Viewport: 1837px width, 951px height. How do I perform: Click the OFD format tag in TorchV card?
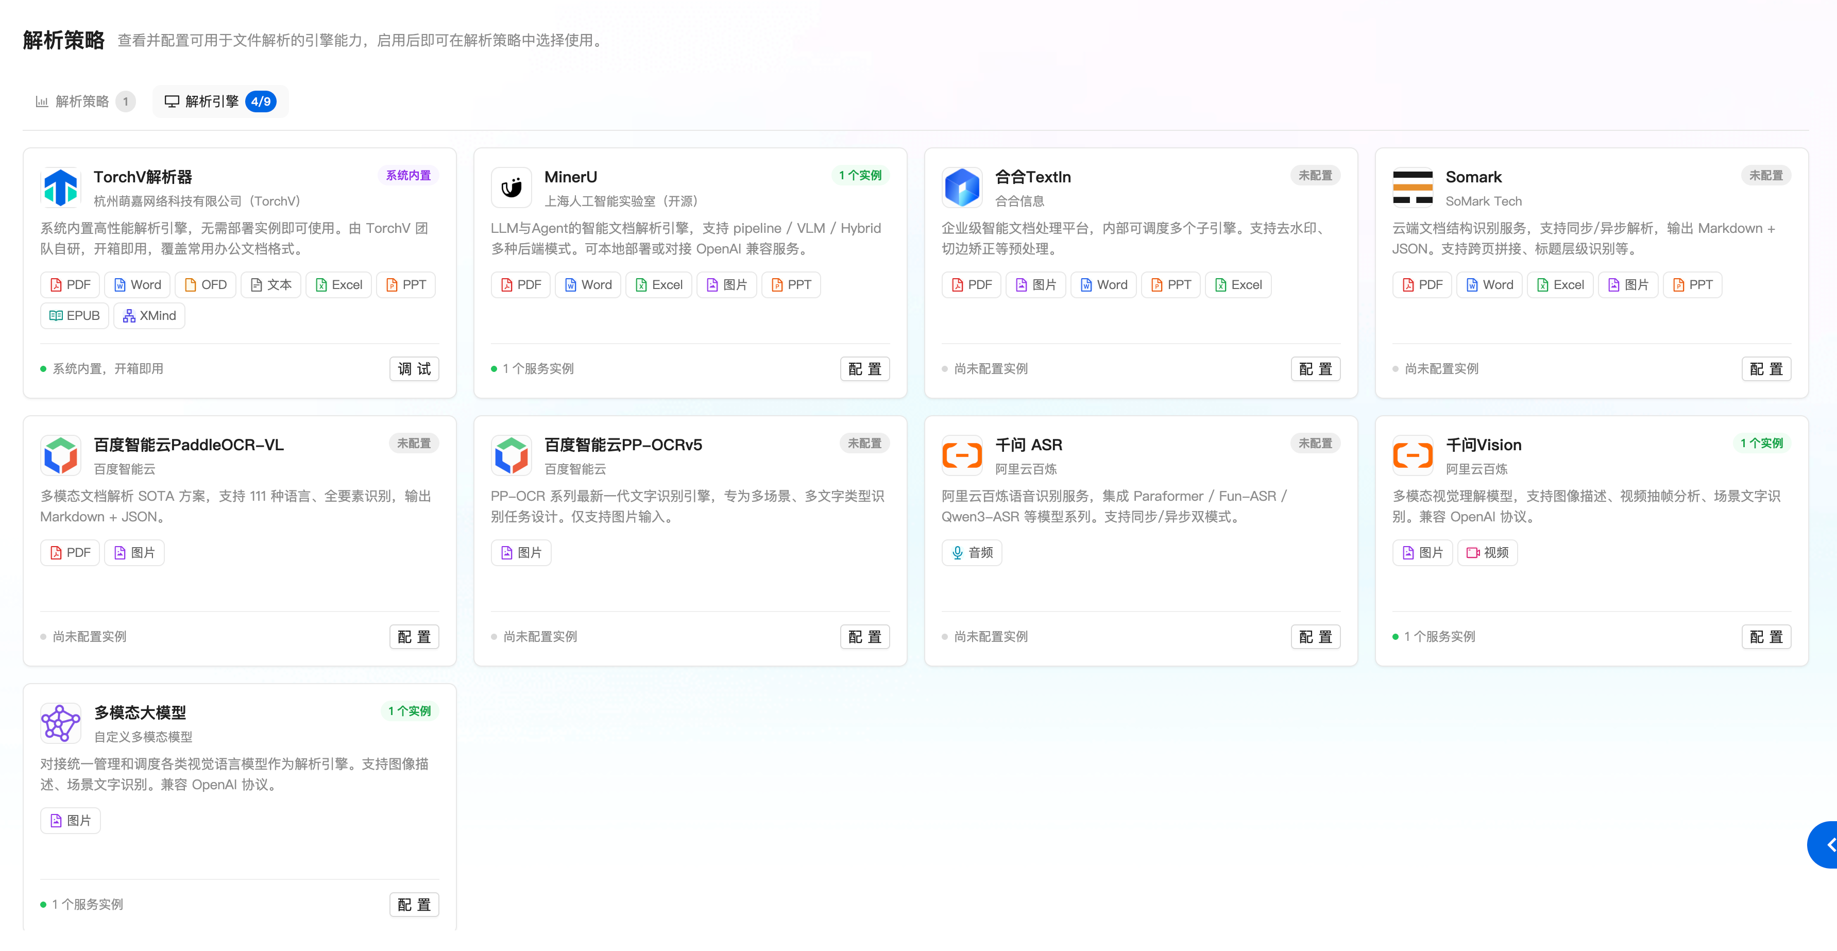[206, 285]
